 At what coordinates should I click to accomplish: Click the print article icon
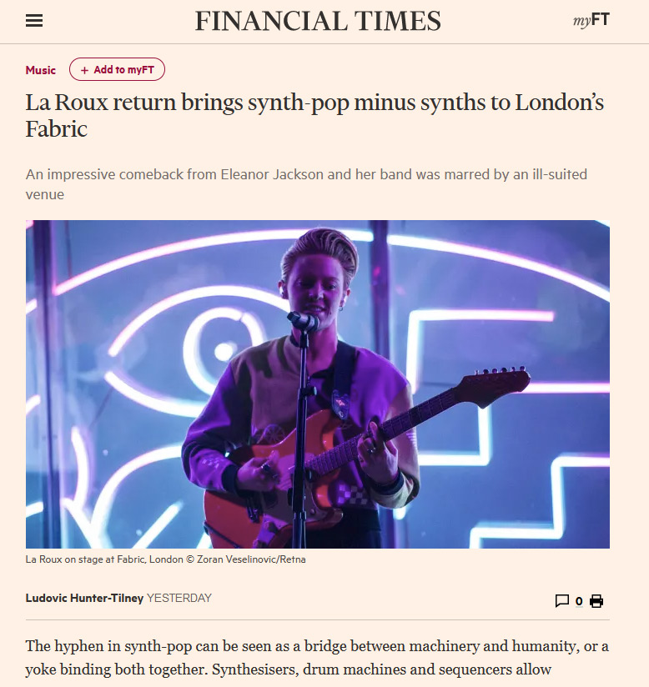(596, 600)
